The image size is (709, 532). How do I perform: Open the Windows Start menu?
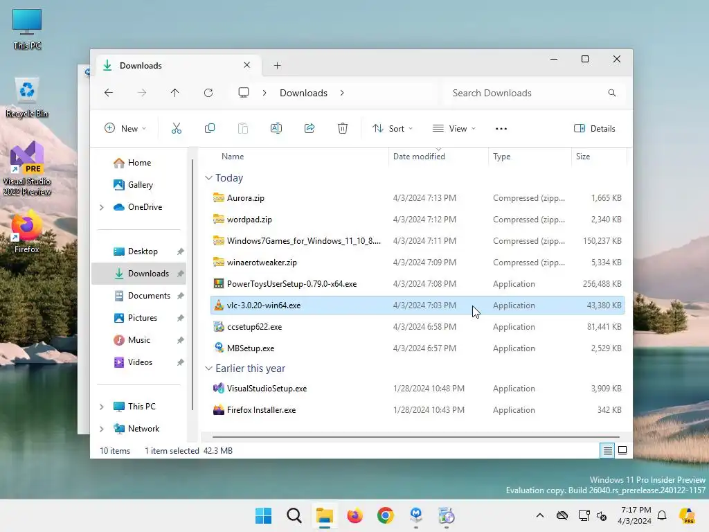(x=263, y=515)
